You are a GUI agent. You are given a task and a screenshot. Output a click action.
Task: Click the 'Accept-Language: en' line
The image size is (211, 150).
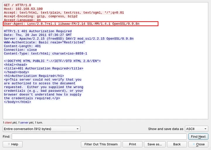[22, 20]
